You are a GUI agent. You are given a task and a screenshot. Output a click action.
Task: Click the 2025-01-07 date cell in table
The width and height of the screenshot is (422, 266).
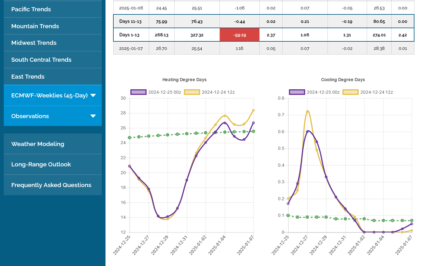(x=131, y=49)
